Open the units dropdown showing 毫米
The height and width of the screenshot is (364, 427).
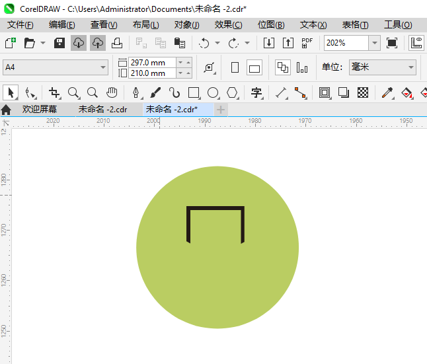tap(383, 67)
